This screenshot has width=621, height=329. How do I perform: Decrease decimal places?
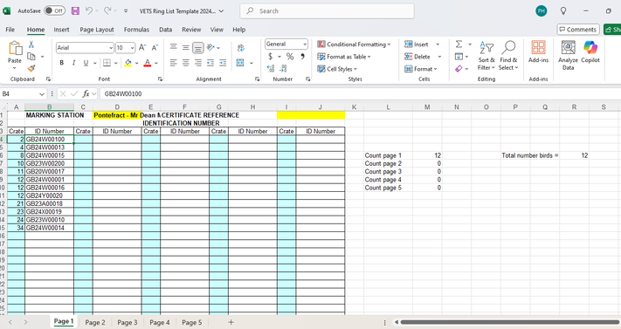pyautogui.click(x=283, y=69)
